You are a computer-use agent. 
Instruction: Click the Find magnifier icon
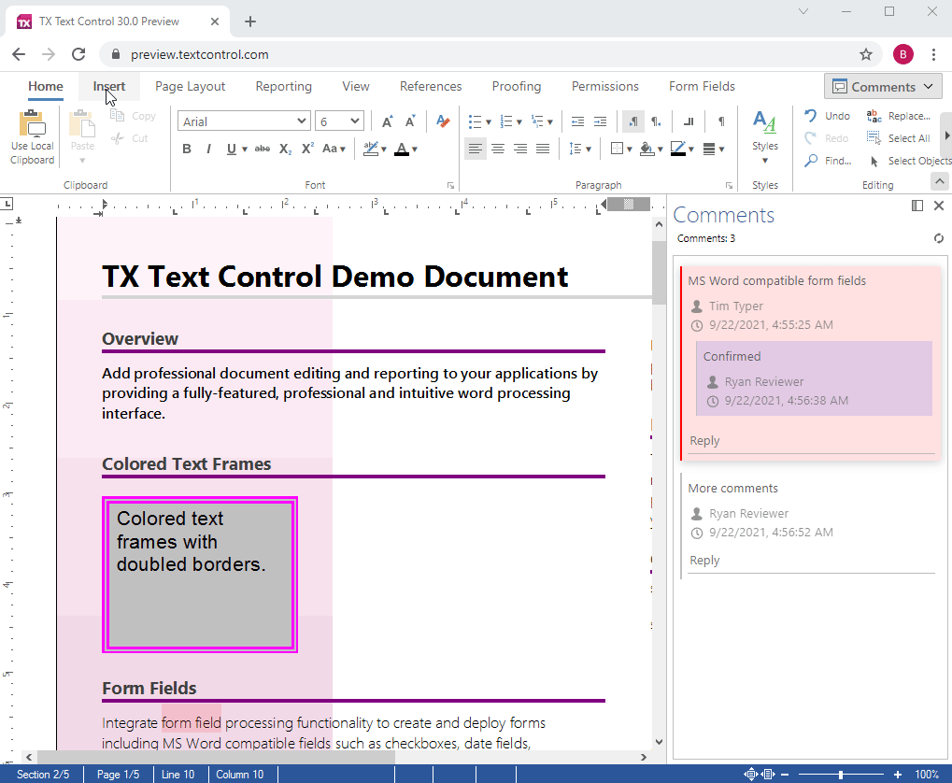tap(811, 161)
